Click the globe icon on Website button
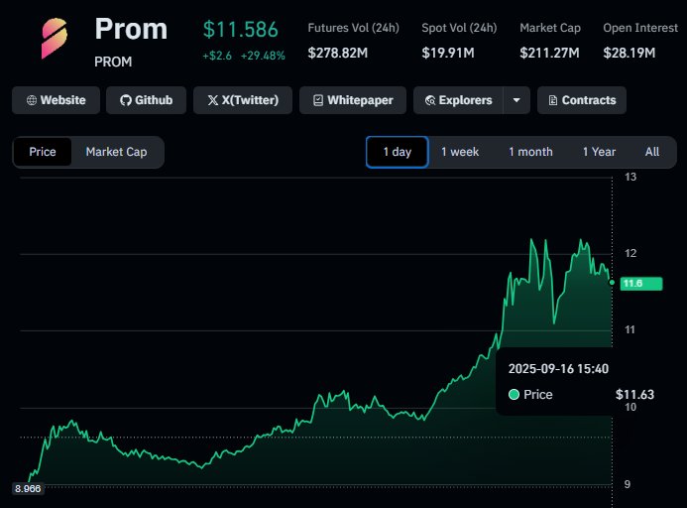Image resolution: width=687 pixels, height=508 pixels. tap(32, 100)
